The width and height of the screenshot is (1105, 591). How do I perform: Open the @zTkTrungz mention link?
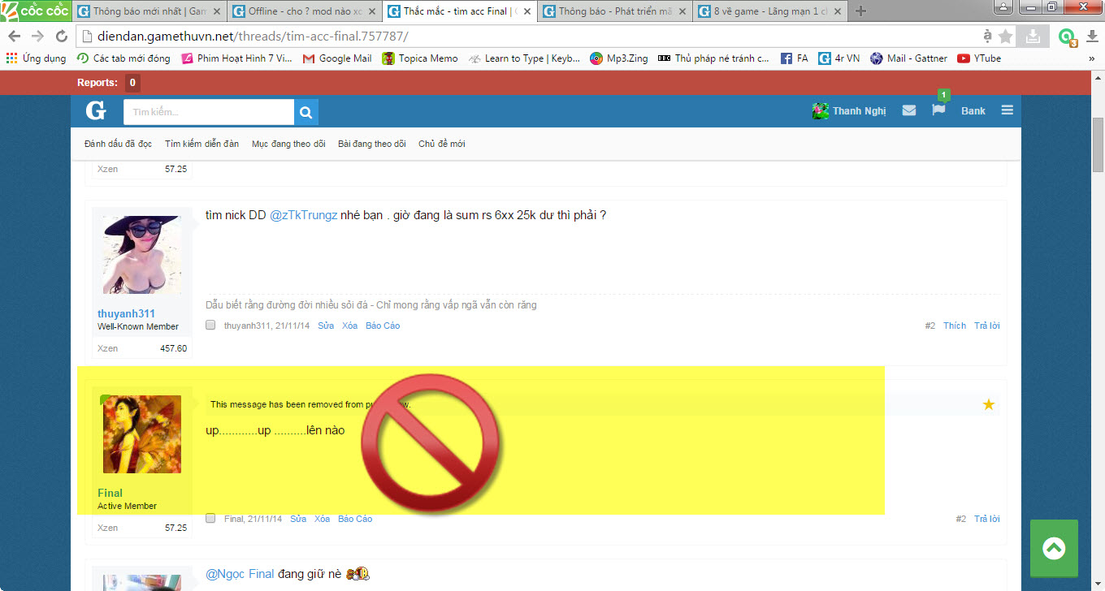303,215
